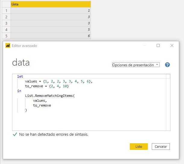Click the closing parenthesis code line
The image size is (184, 164).
pyautogui.click(x=26, y=110)
